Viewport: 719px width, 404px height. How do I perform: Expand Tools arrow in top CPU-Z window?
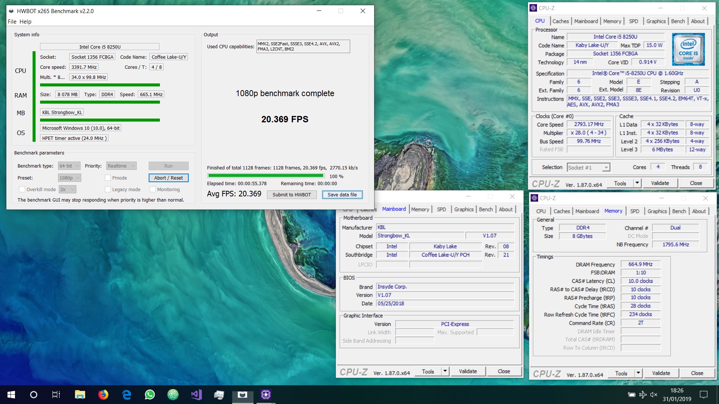(637, 183)
